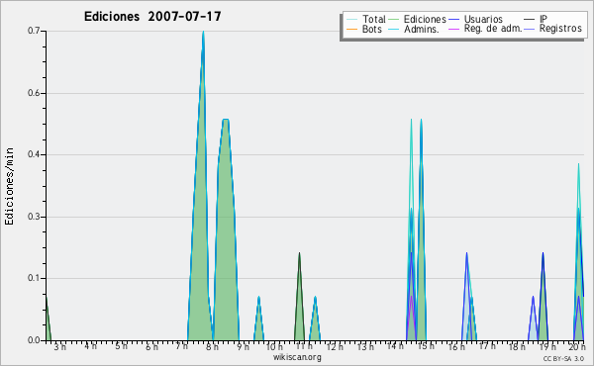
Task: Click the '9 h' x-axis label
Action: pyautogui.click(x=244, y=347)
